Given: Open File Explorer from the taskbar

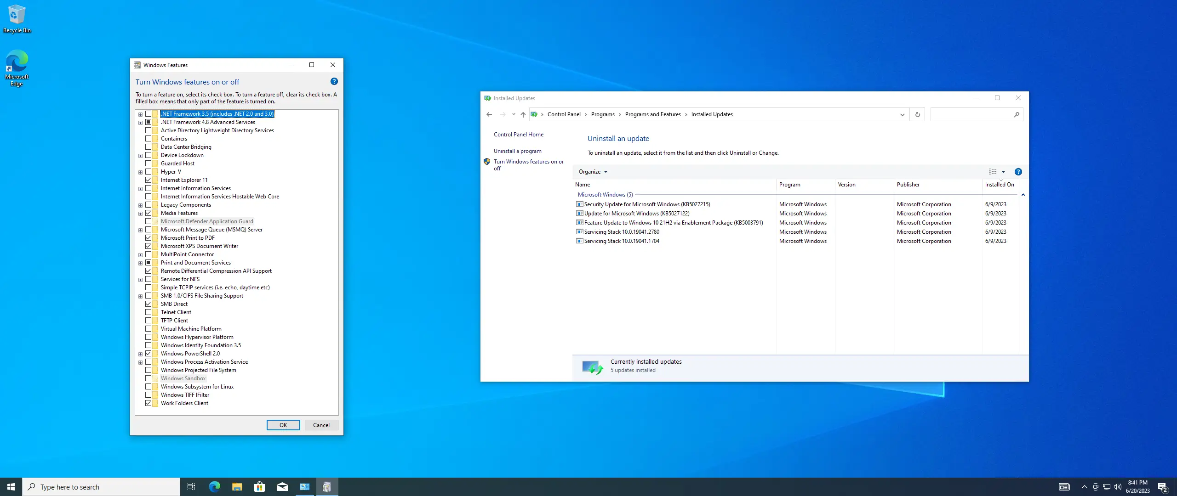Looking at the screenshot, I should (x=237, y=487).
